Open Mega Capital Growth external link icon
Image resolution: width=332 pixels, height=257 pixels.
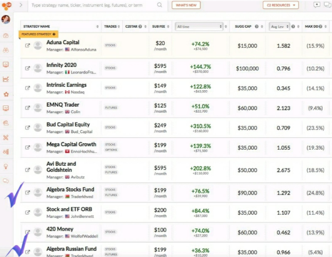(28, 147)
